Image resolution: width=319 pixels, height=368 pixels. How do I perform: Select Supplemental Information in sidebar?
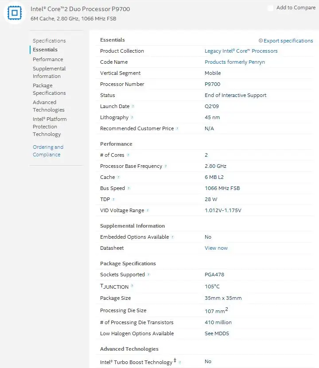coord(49,72)
